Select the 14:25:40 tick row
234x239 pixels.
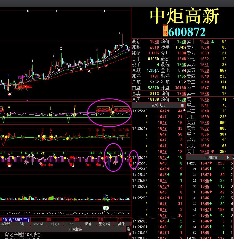pos(157,111)
